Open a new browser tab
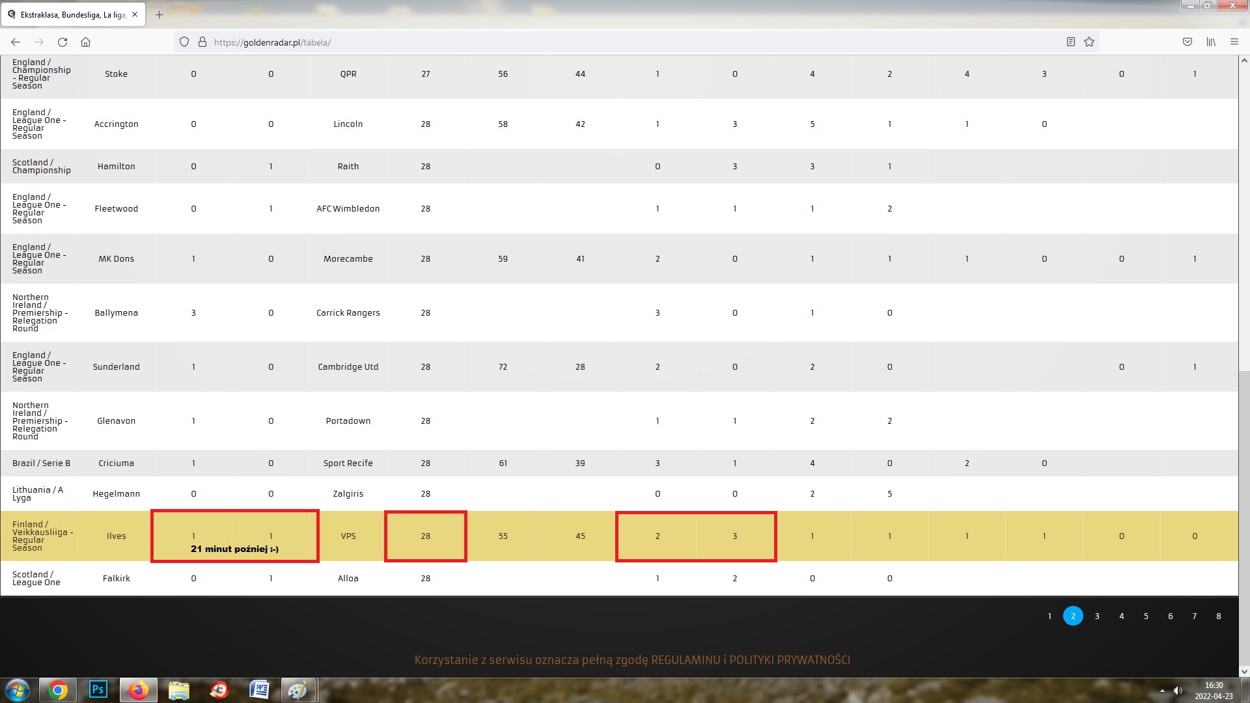The image size is (1250, 703). (159, 14)
